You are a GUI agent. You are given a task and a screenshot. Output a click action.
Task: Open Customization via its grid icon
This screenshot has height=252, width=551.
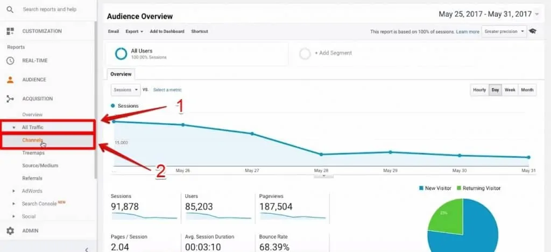(10, 31)
